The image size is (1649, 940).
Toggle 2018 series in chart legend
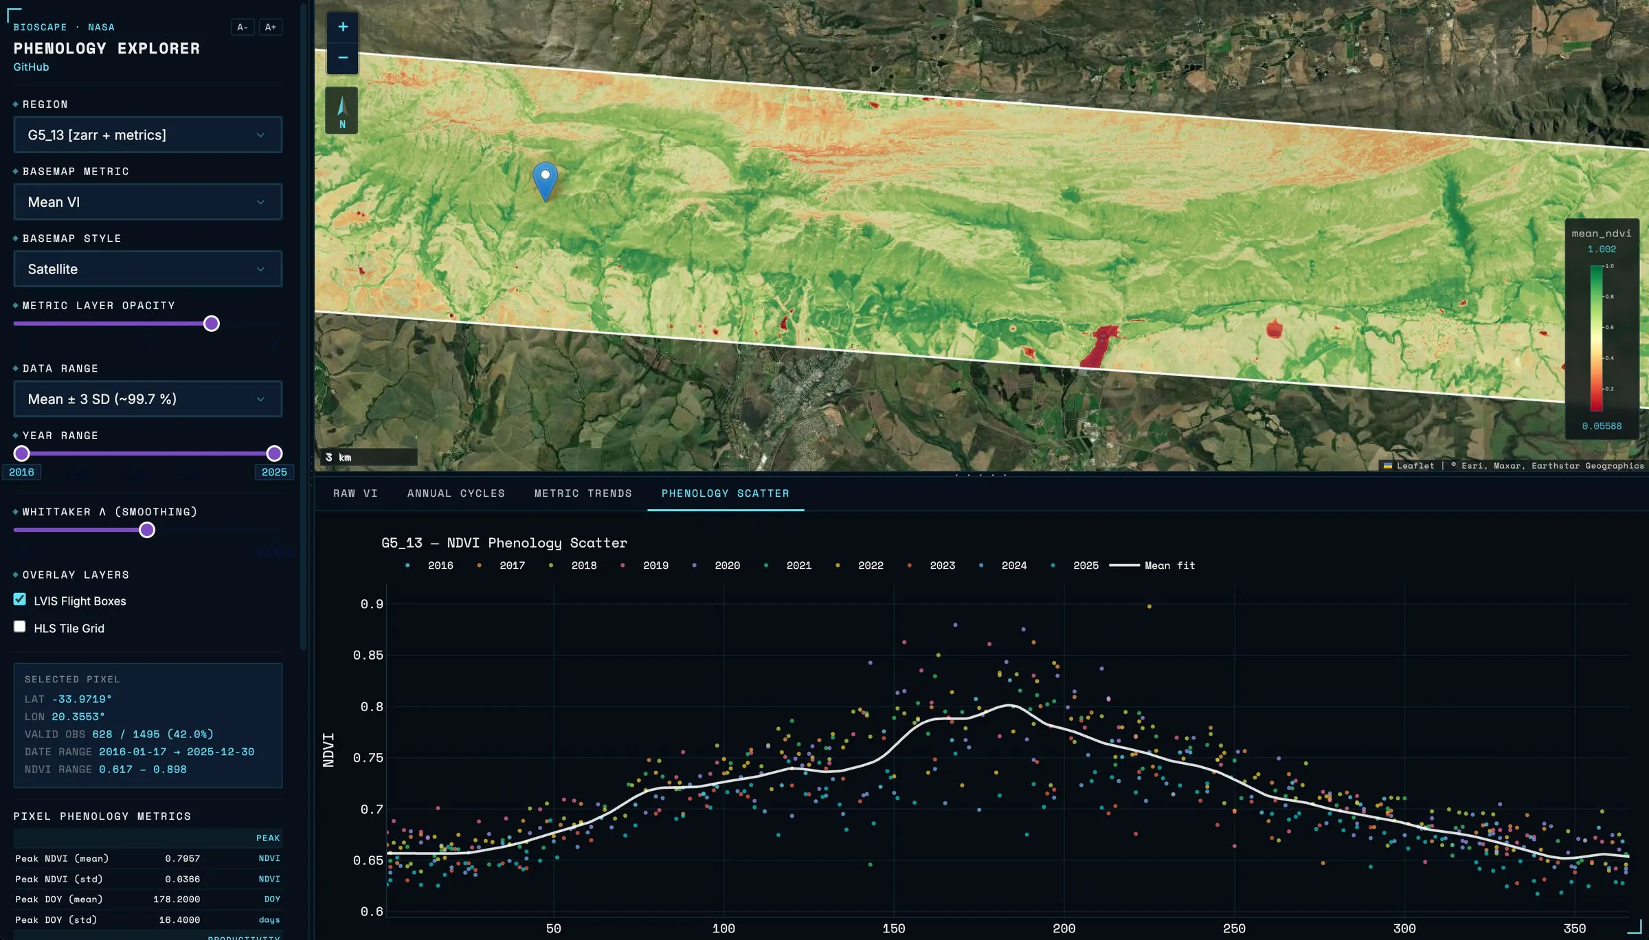tap(574, 566)
